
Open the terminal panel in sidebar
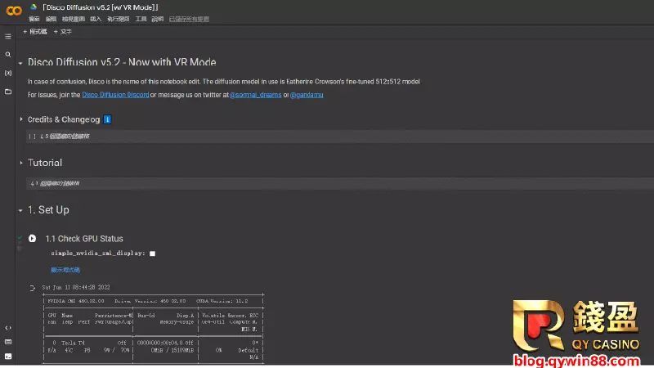(x=8, y=356)
